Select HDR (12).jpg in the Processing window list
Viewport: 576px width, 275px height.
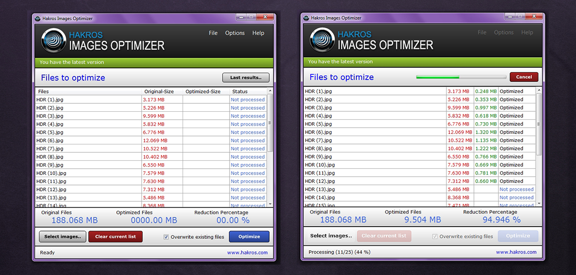320,181
